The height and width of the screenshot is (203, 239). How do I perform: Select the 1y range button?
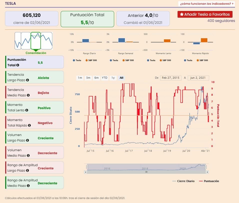tap(113, 78)
